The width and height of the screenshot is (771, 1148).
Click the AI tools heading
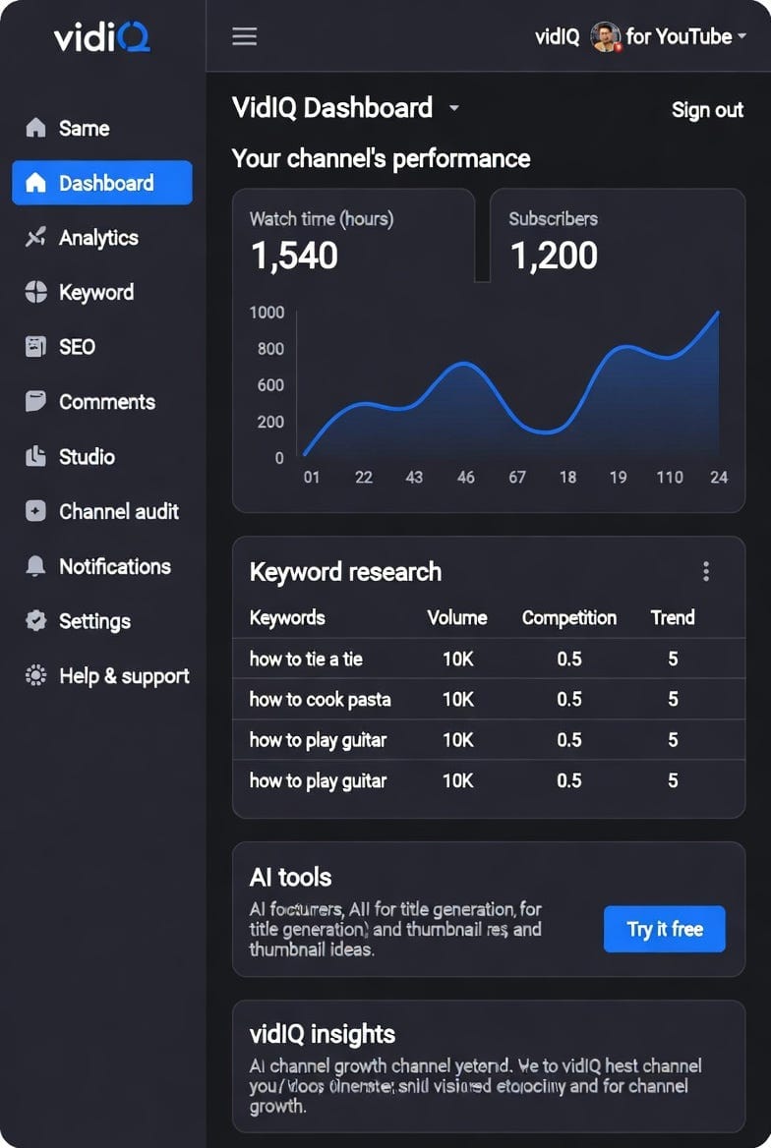pos(290,877)
